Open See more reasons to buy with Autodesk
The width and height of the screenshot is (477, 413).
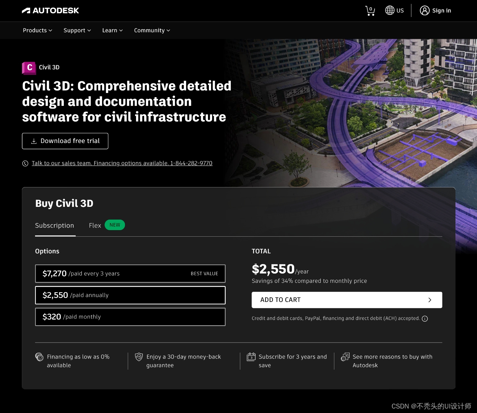point(392,361)
